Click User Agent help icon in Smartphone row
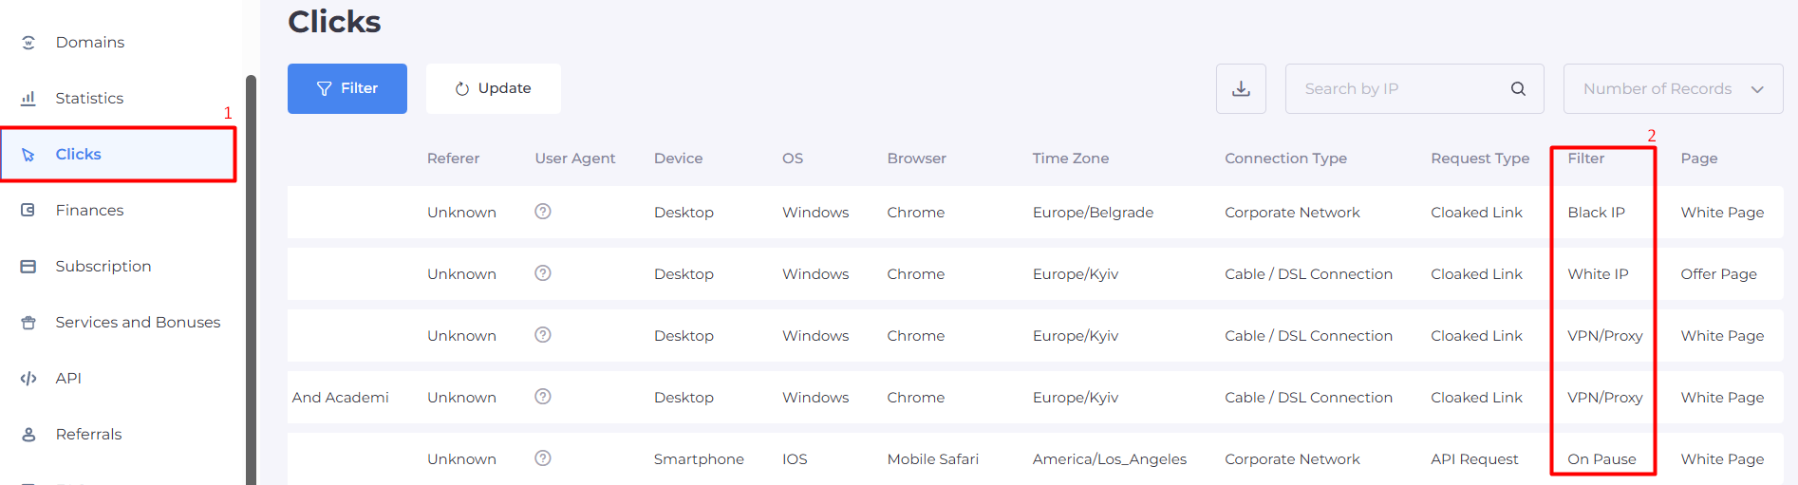Viewport: 1798px width, 485px height. click(543, 458)
